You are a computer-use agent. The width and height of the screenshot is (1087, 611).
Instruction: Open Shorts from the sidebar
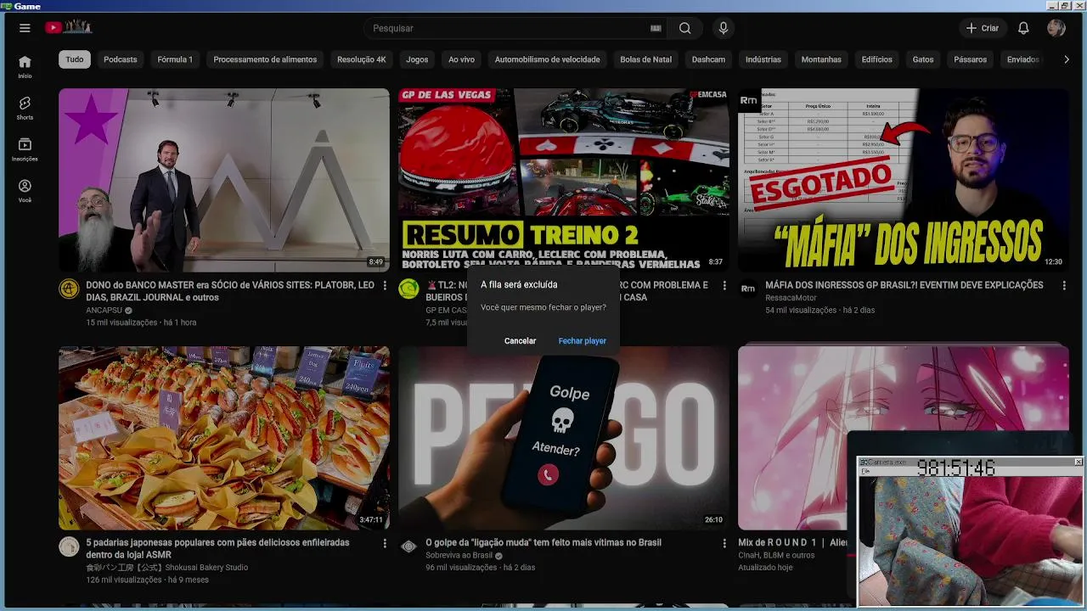25,109
